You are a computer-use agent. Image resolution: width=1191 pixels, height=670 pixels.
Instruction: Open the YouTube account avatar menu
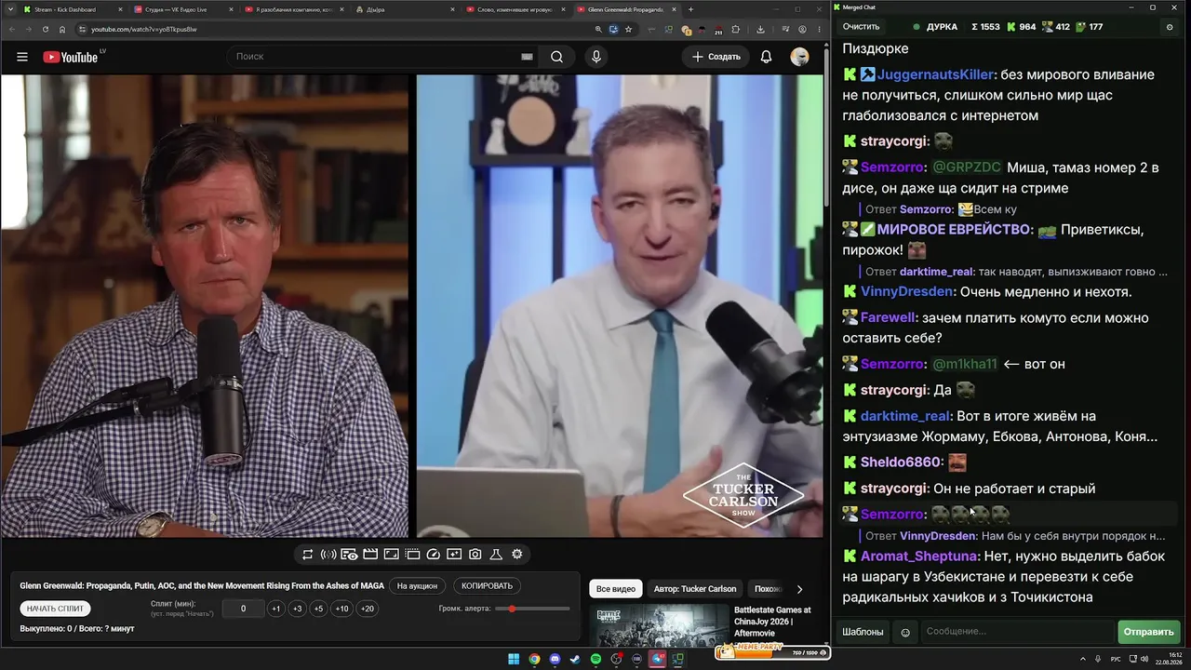click(799, 57)
